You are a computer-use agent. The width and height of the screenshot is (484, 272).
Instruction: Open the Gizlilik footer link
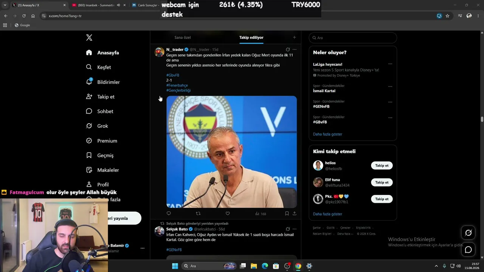(x=330, y=228)
